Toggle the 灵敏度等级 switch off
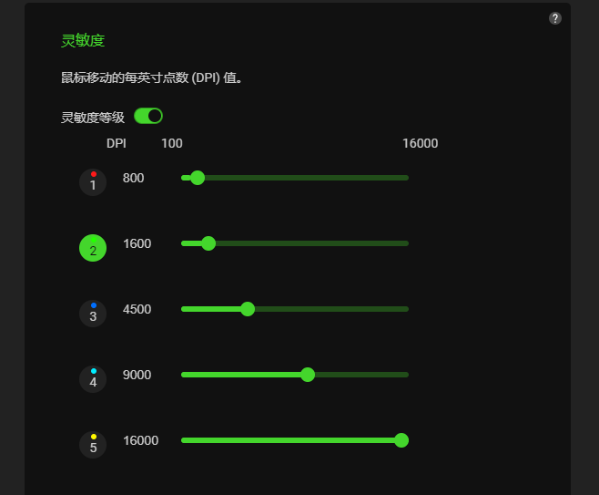Viewport: 599px width, 495px height. tap(148, 116)
